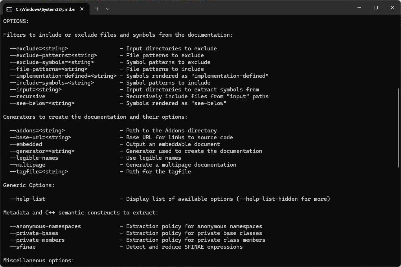Viewport: 401px width, 267px height.
Task: Maximize the terminal window
Action: pyautogui.click(x=376, y=8)
